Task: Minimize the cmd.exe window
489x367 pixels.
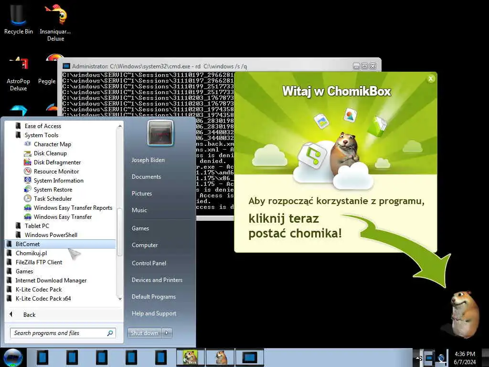Action: coord(356,66)
